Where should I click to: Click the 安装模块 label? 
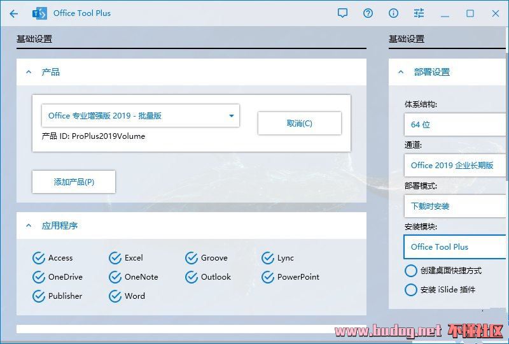point(421,227)
